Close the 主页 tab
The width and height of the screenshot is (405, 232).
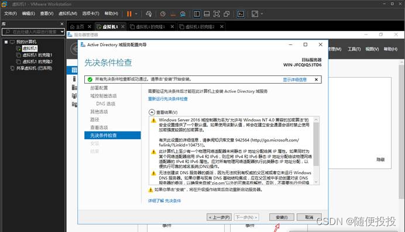coord(90,26)
